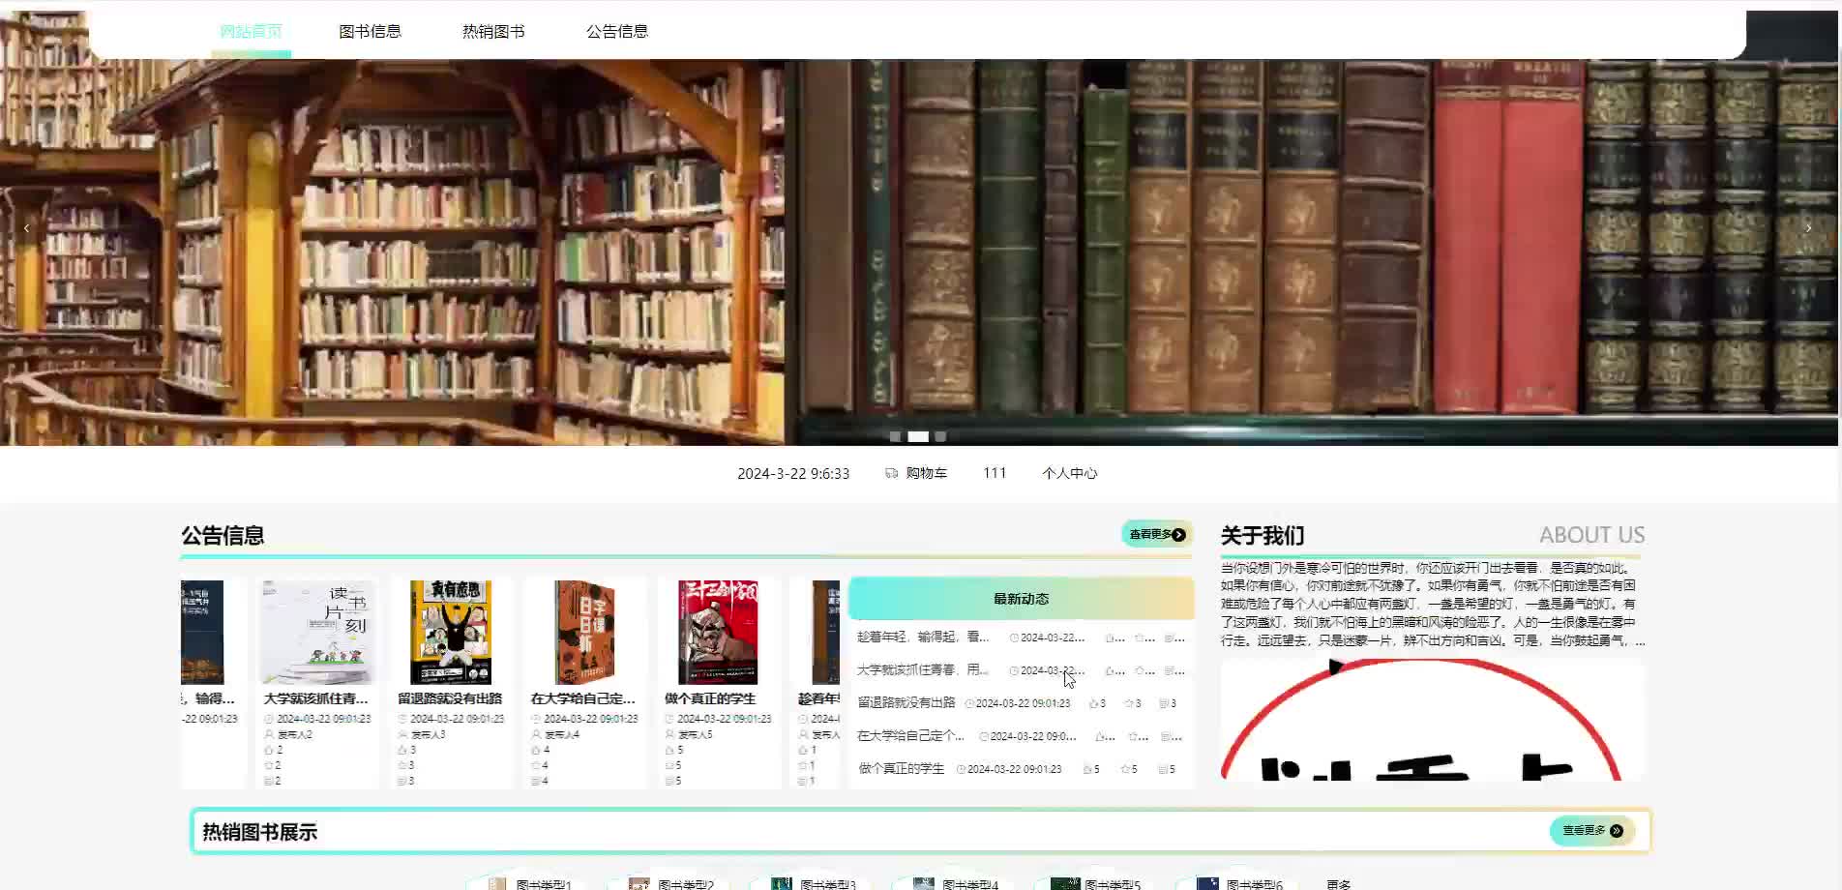
Task: Click star icon in 留退路就没有出路 news row
Action: tap(1129, 703)
